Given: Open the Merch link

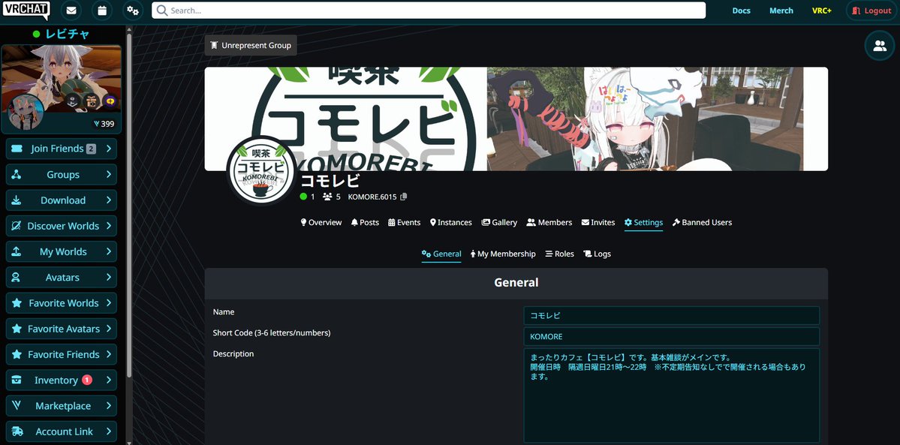Looking at the screenshot, I should tap(781, 11).
